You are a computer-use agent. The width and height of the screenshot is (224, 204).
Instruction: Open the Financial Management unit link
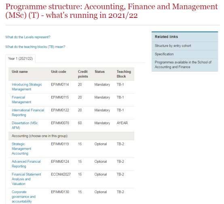tap(21, 100)
